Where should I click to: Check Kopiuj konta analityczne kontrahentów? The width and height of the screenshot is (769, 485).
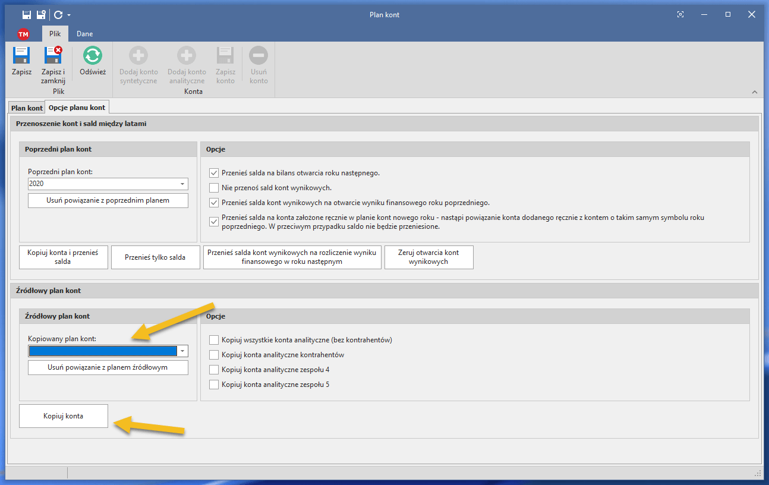coord(215,355)
